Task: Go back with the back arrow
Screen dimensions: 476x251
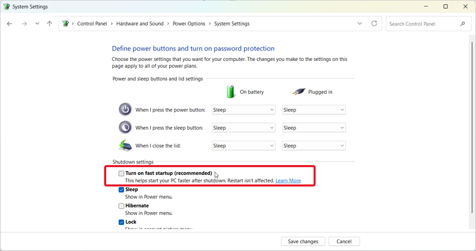Action: pyautogui.click(x=9, y=24)
